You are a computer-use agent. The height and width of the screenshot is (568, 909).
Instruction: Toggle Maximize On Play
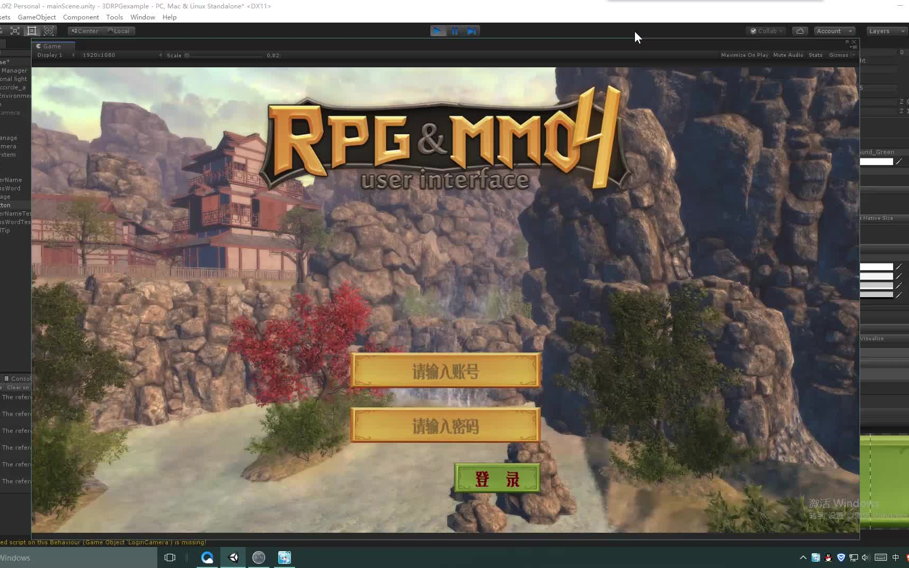pyautogui.click(x=744, y=55)
